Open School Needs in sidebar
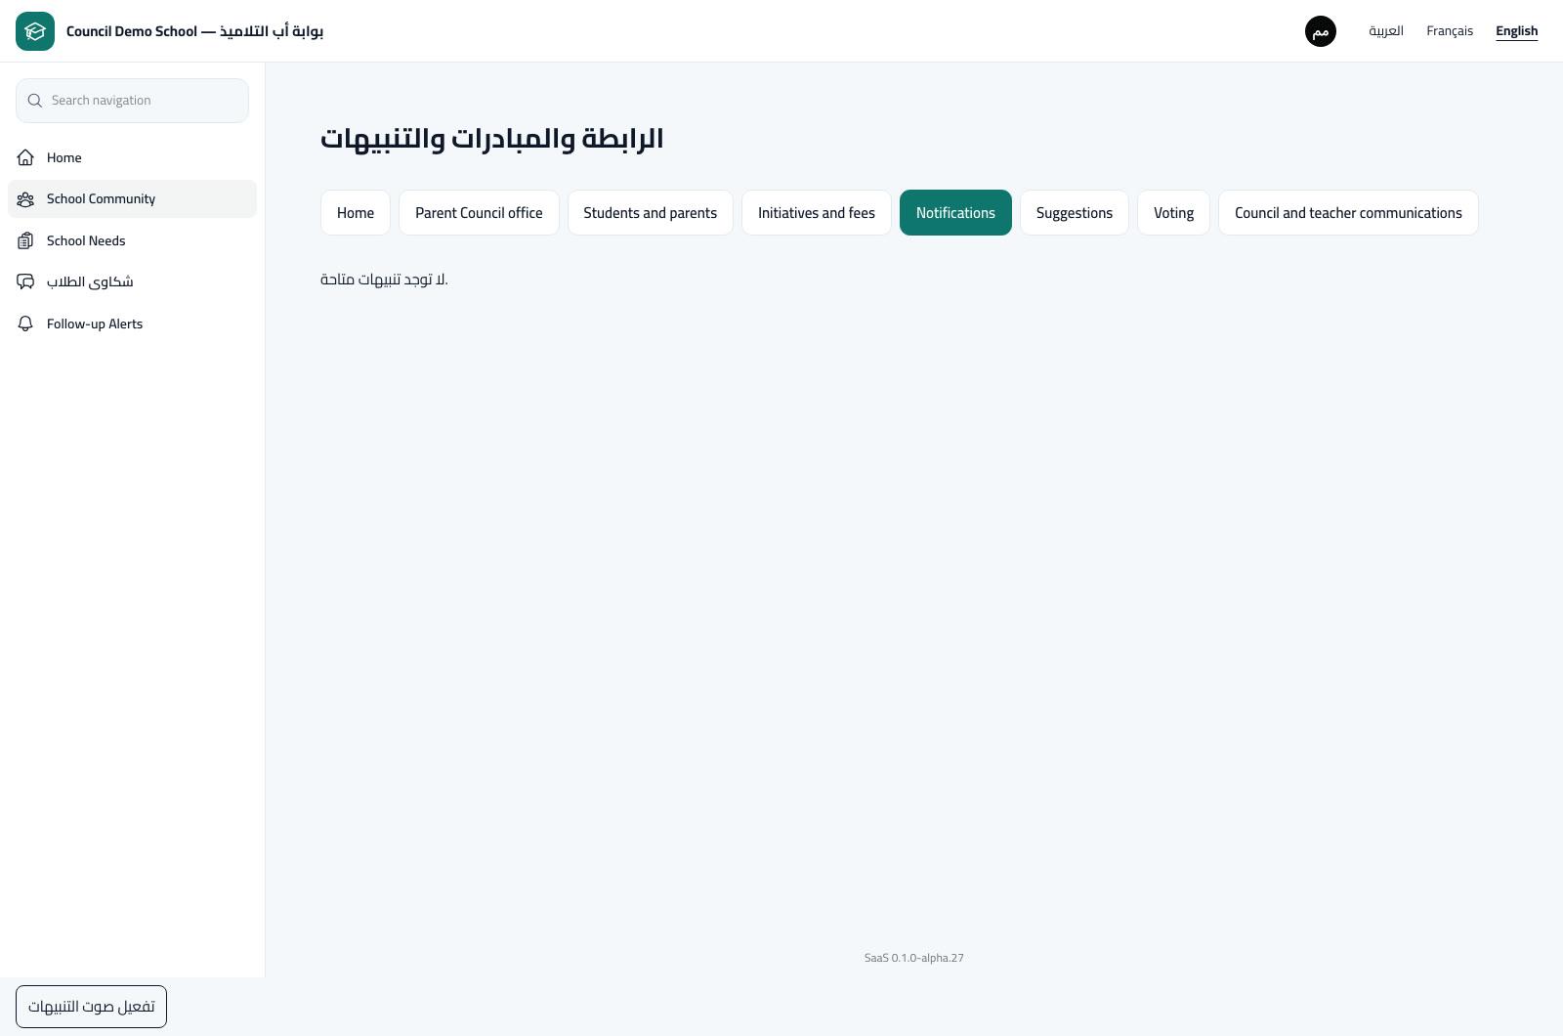This screenshot has width=1563, height=1036. click(x=132, y=240)
